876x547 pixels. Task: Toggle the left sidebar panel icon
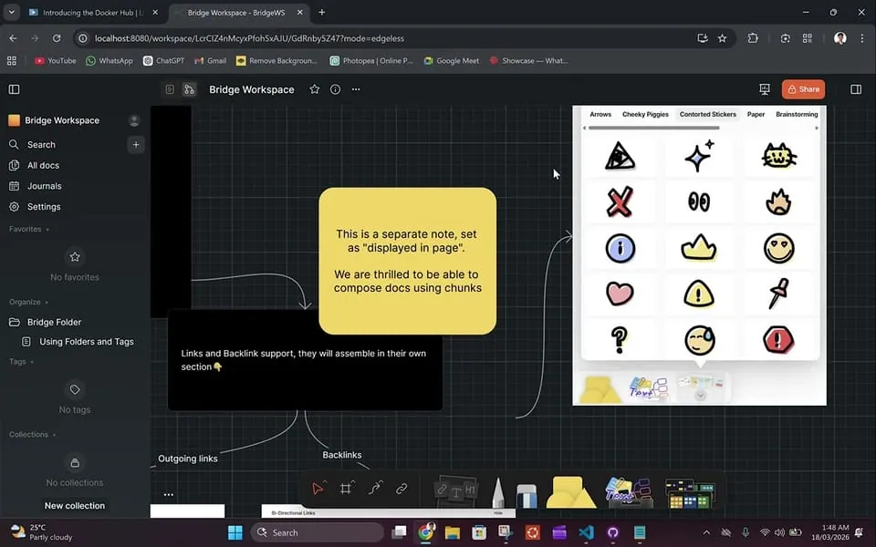pos(15,89)
